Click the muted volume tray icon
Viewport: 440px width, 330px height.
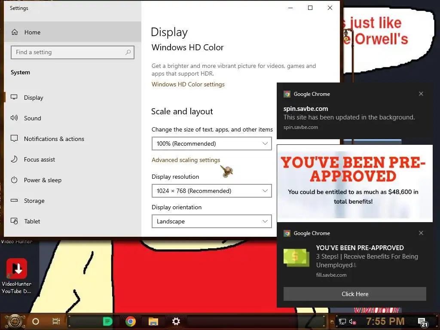pos(352,321)
